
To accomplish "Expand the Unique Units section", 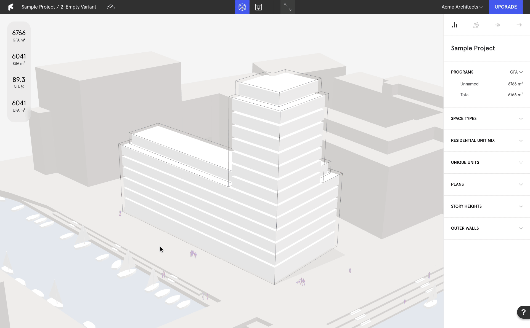I will click(x=487, y=162).
